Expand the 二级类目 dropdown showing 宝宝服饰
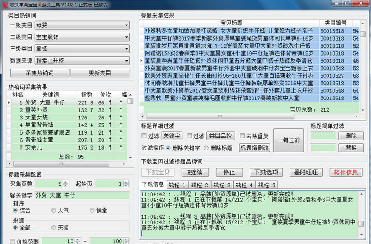 82,37
